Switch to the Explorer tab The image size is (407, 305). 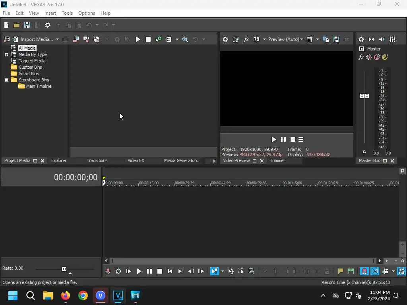click(58, 160)
